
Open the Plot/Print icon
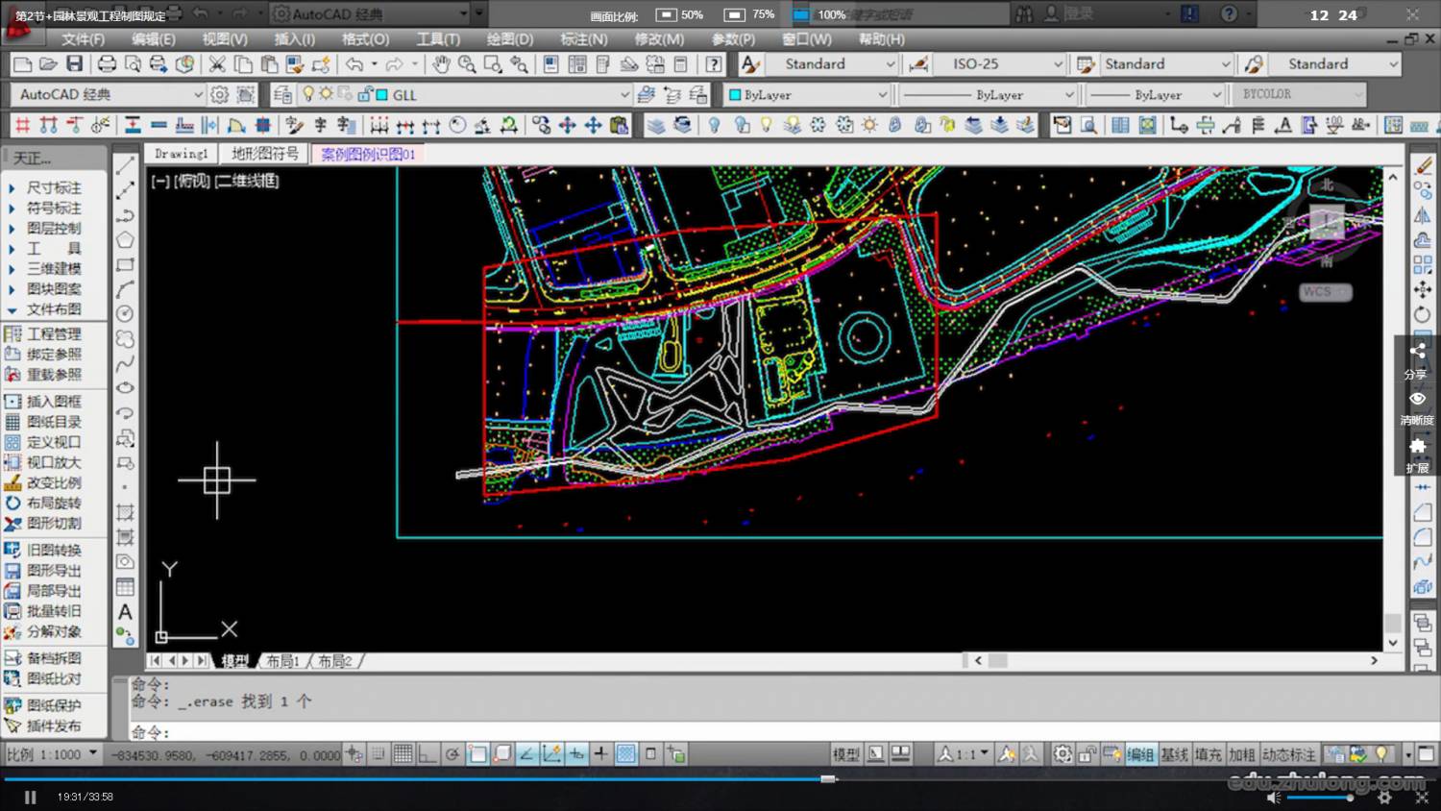[x=107, y=64]
